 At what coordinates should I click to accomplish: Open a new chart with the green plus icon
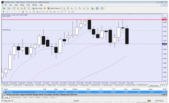point(4,8)
